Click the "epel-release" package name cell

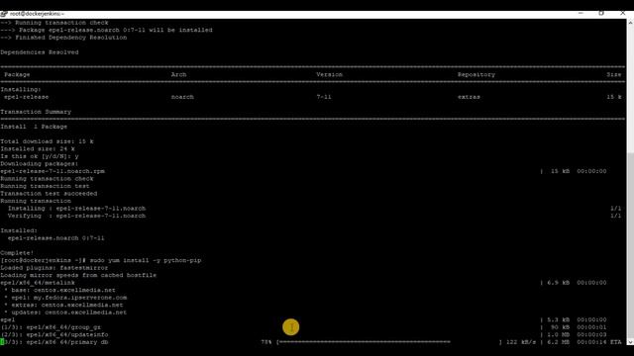click(27, 97)
